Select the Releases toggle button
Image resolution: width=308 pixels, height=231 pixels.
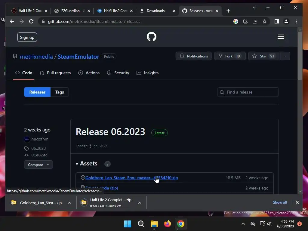pyautogui.click(x=37, y=92)
